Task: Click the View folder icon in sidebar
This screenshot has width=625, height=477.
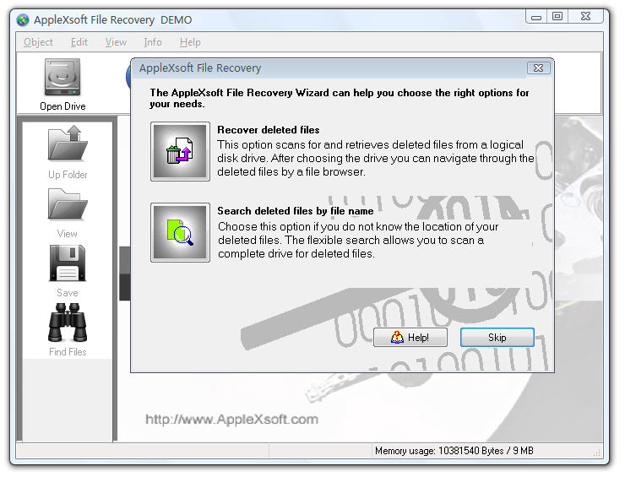Action: (68, 205)
